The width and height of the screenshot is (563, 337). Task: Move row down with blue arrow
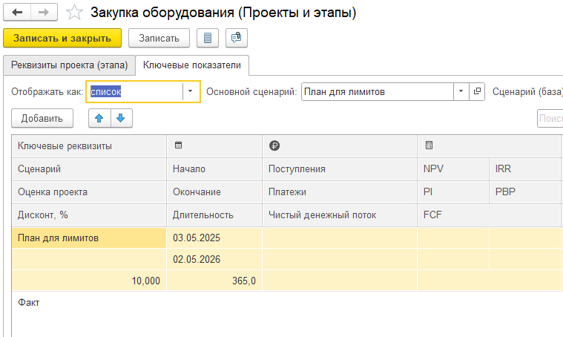pyautogui.click(x=121, y=117)
